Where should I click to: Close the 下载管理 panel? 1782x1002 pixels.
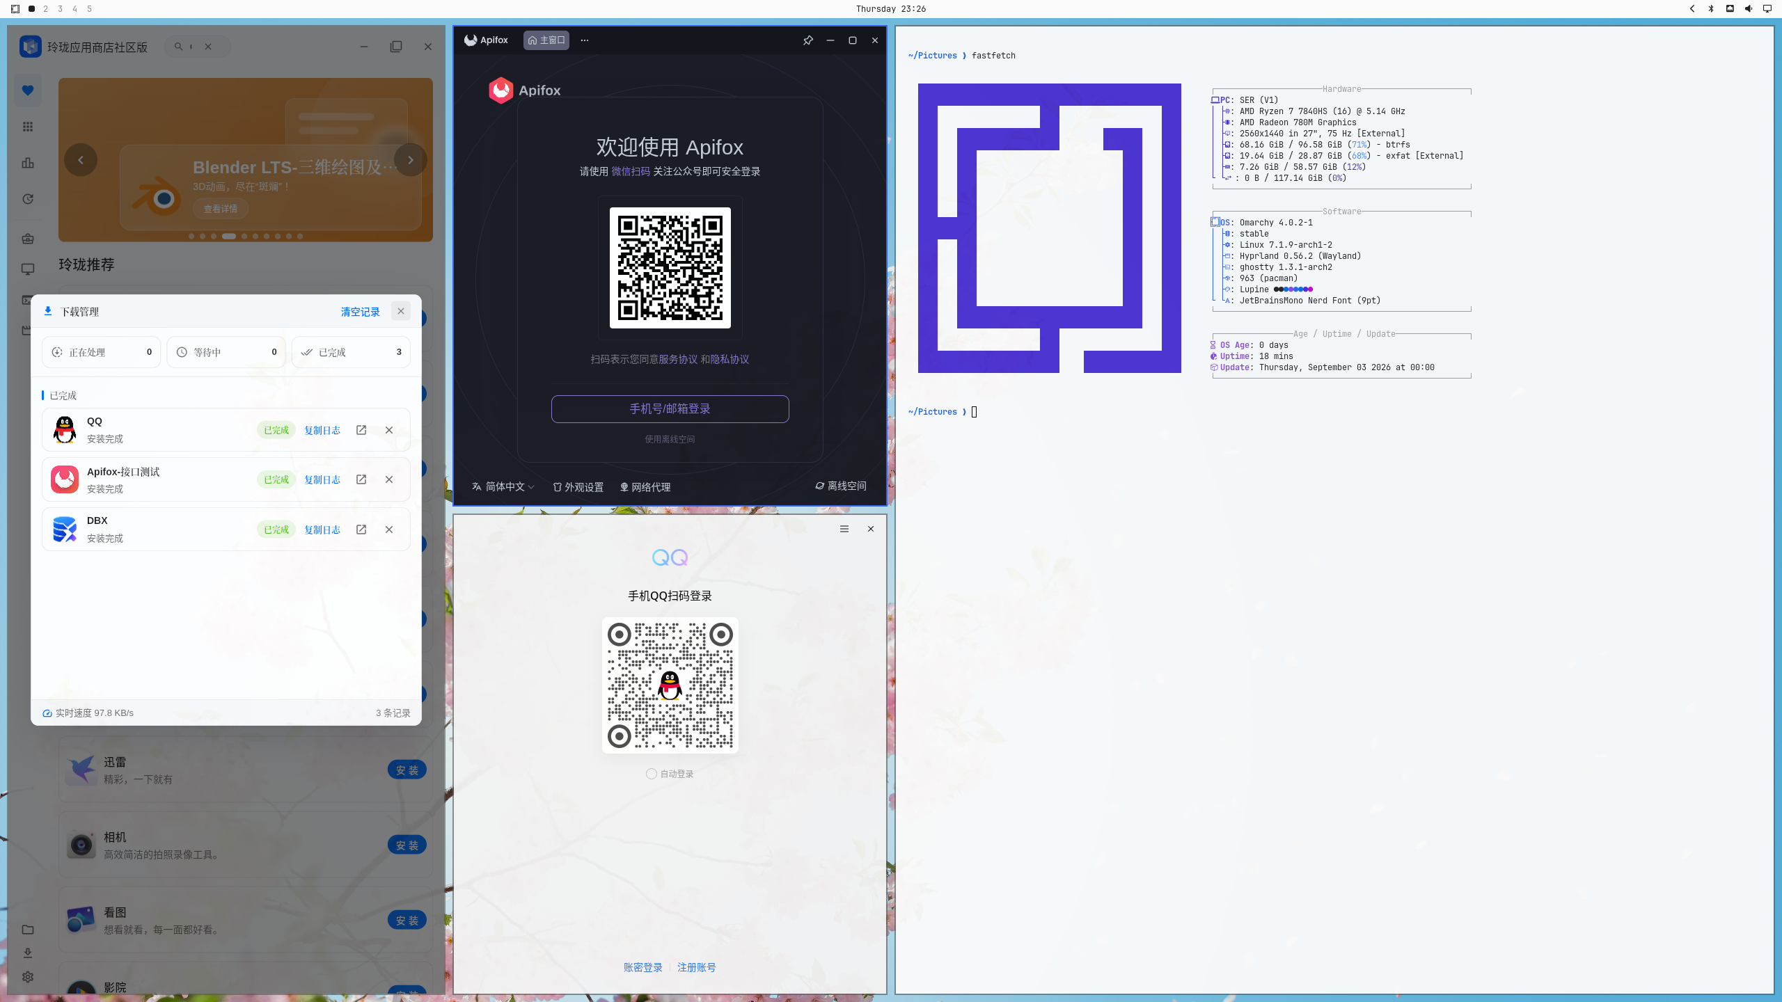(401, 311)
